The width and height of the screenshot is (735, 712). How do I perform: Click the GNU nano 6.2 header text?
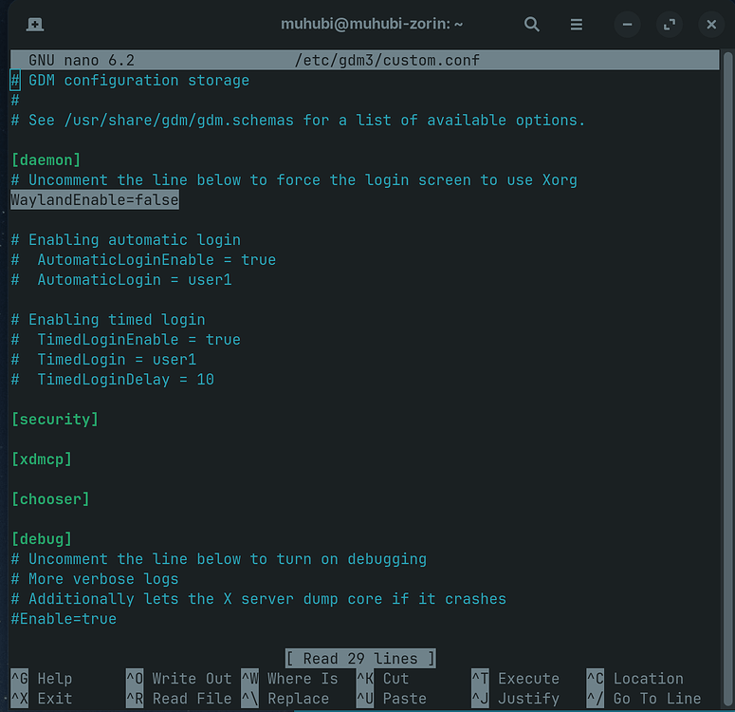pyautogui.click(x=82, y=60)
